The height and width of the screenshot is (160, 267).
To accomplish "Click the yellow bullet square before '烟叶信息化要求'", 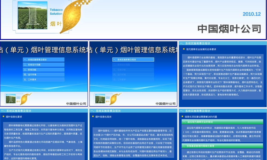I will pyautogui.click(x=3, y=117).
